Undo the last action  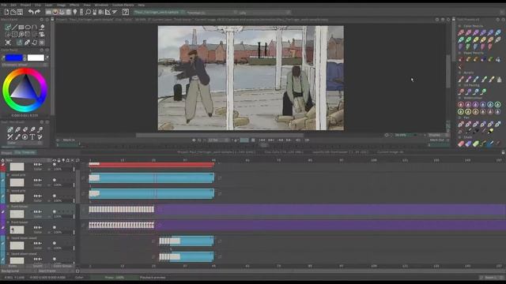coord(31,13)
